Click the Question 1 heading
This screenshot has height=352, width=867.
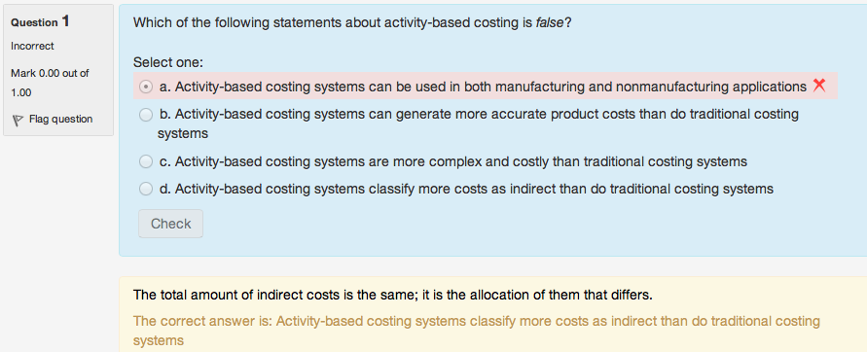[x=40, y=21]
